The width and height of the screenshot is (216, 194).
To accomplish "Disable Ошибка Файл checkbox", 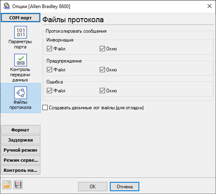I will point(49,91).
